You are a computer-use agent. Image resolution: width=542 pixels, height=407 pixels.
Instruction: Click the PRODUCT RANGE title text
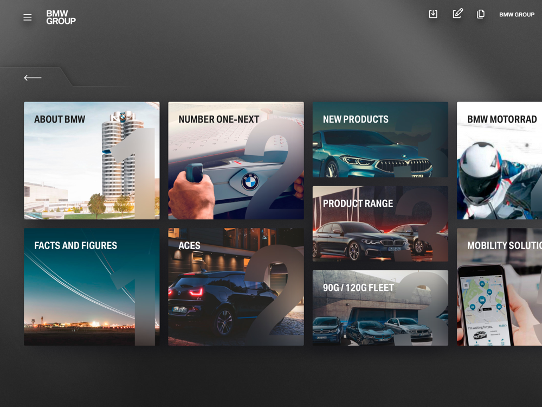(358, 203)
